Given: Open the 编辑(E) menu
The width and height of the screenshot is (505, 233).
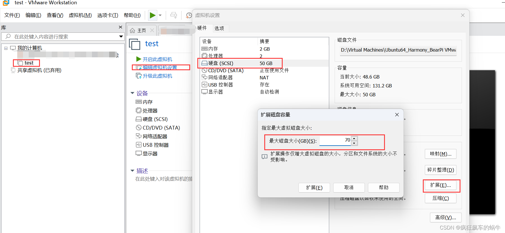Looking at the screenshot, I should click(33, 15).
